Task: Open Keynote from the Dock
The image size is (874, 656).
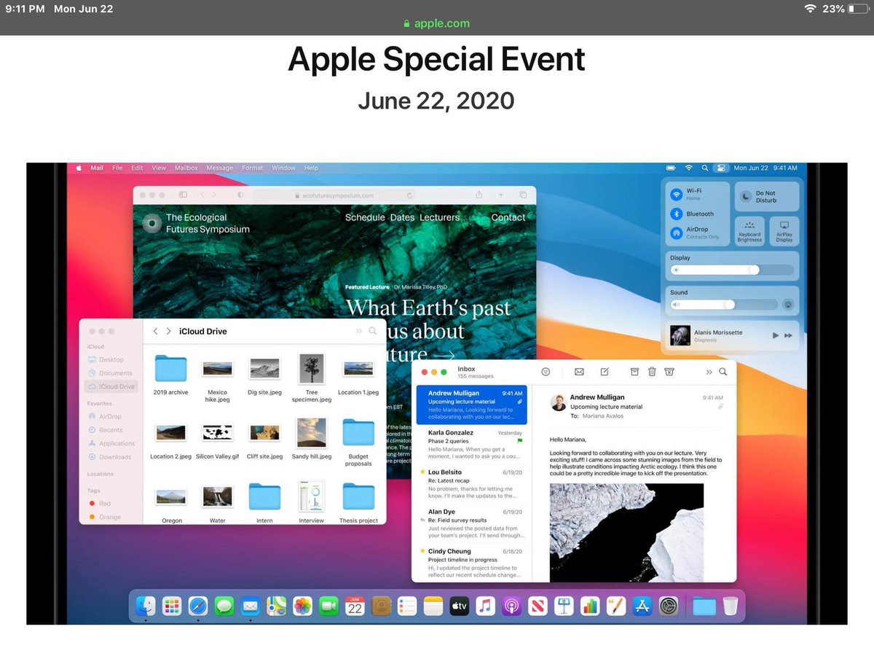Action: (x=563, y=606)
